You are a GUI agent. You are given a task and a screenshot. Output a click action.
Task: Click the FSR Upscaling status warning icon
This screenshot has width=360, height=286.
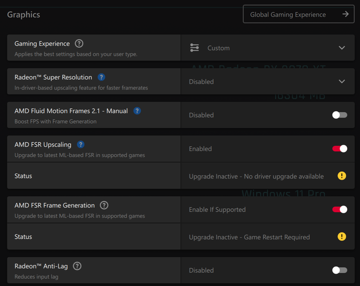pyautogui.click(x=342, y=176)
